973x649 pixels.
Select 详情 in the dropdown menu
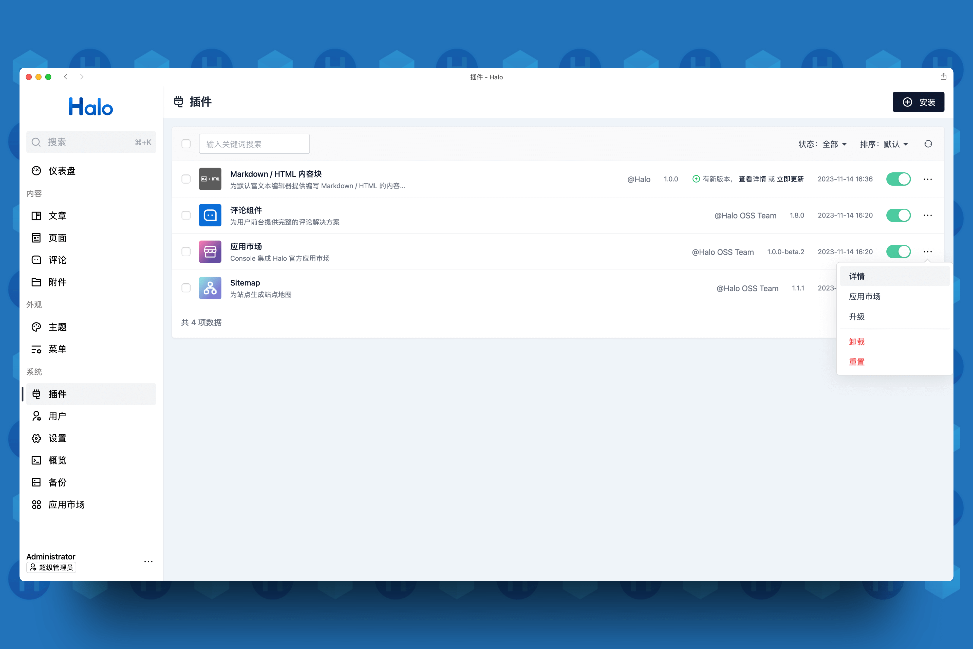[x=895, y=276]
